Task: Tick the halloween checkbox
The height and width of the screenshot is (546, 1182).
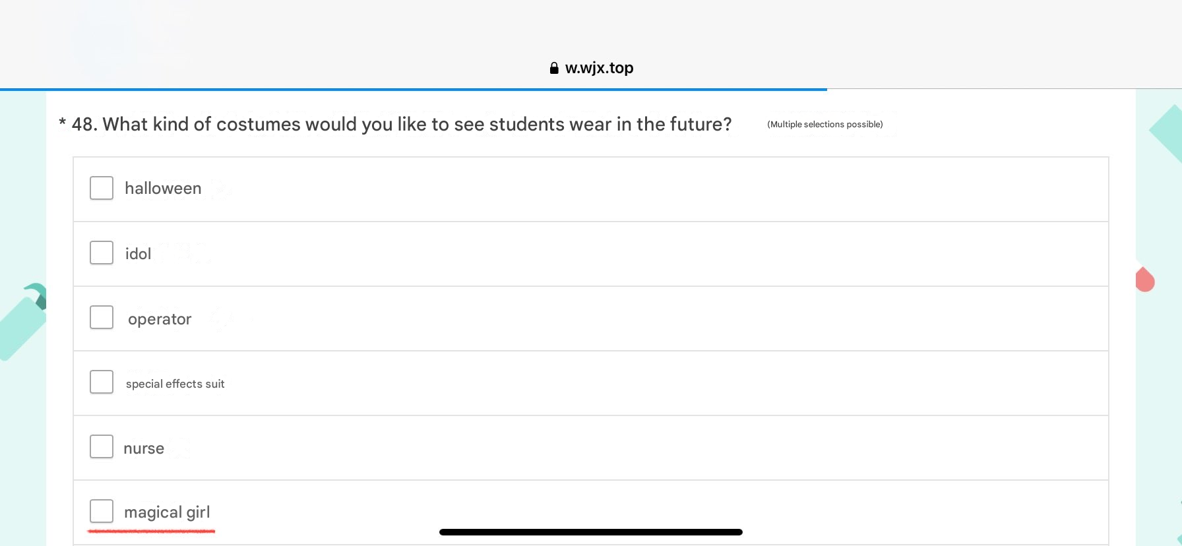Action: tap(102, 188)
